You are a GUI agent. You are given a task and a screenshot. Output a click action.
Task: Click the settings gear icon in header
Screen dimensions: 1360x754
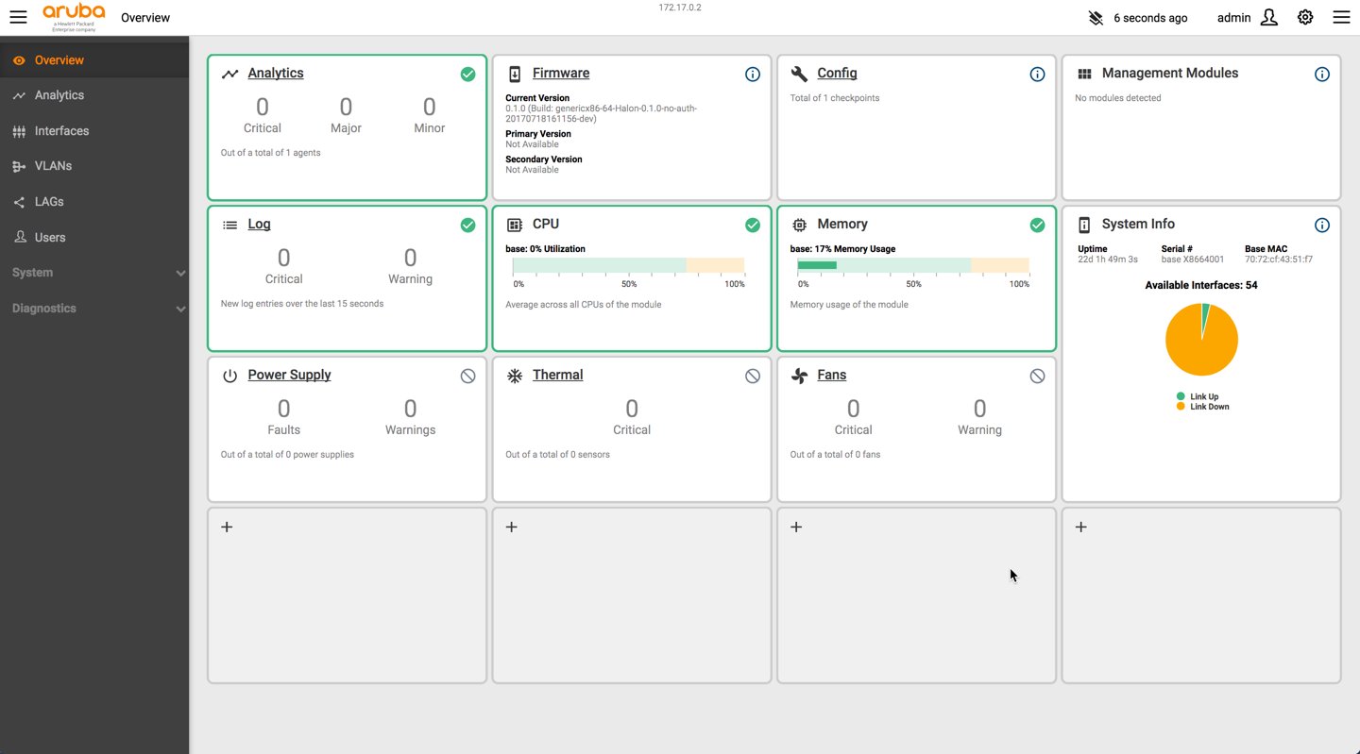pos(1305,17)
